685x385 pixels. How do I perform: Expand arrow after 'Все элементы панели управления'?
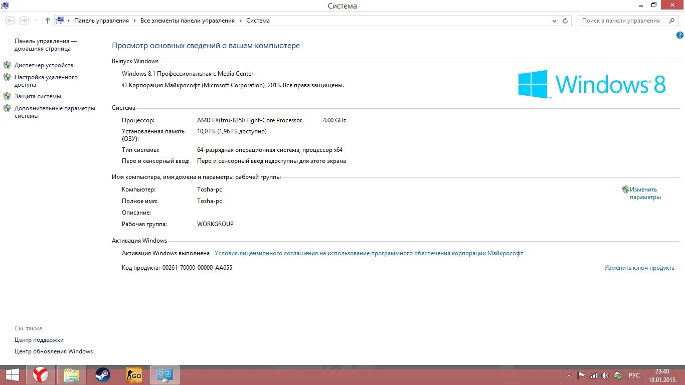click(240, 21)
